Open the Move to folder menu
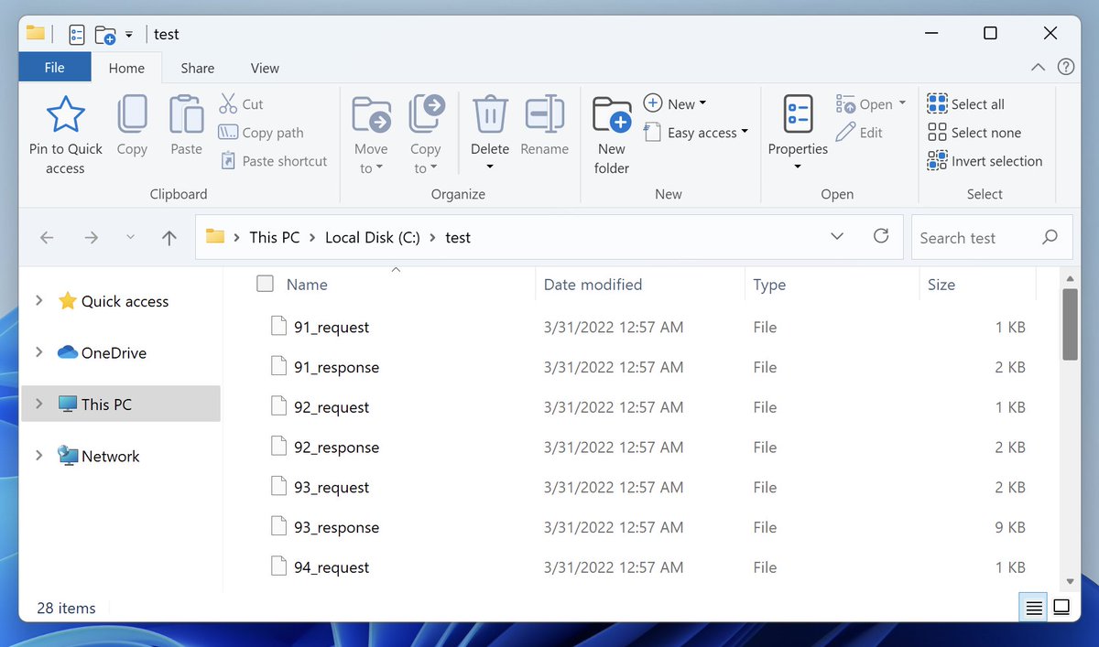 click(371, 135)
